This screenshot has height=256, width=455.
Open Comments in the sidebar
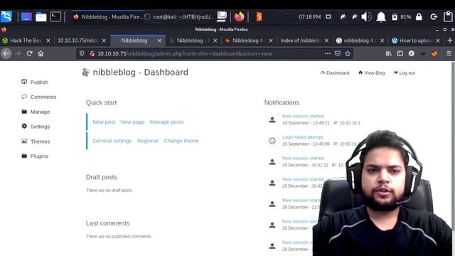pyautogui.click(x=39, y=97)
